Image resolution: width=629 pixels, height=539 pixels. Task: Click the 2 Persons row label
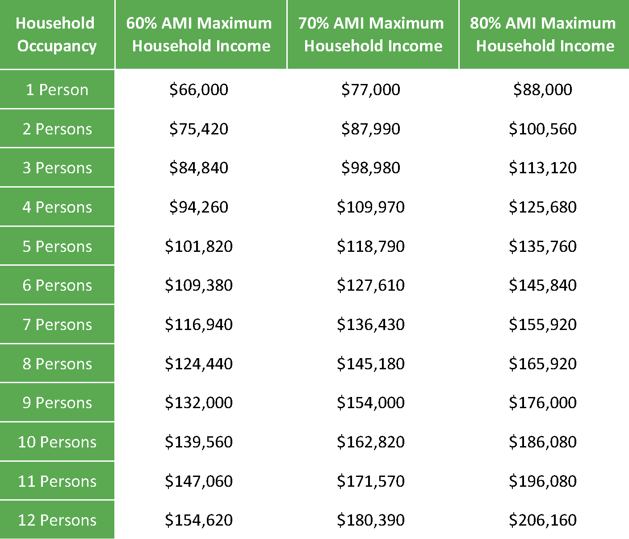point(57,129)
